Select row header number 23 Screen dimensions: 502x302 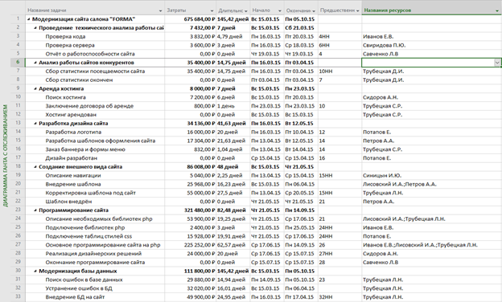pyautogui.click(x=18, y=210)
